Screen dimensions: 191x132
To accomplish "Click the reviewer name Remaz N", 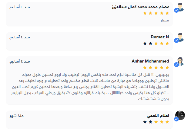I will (x=160, y=37).
